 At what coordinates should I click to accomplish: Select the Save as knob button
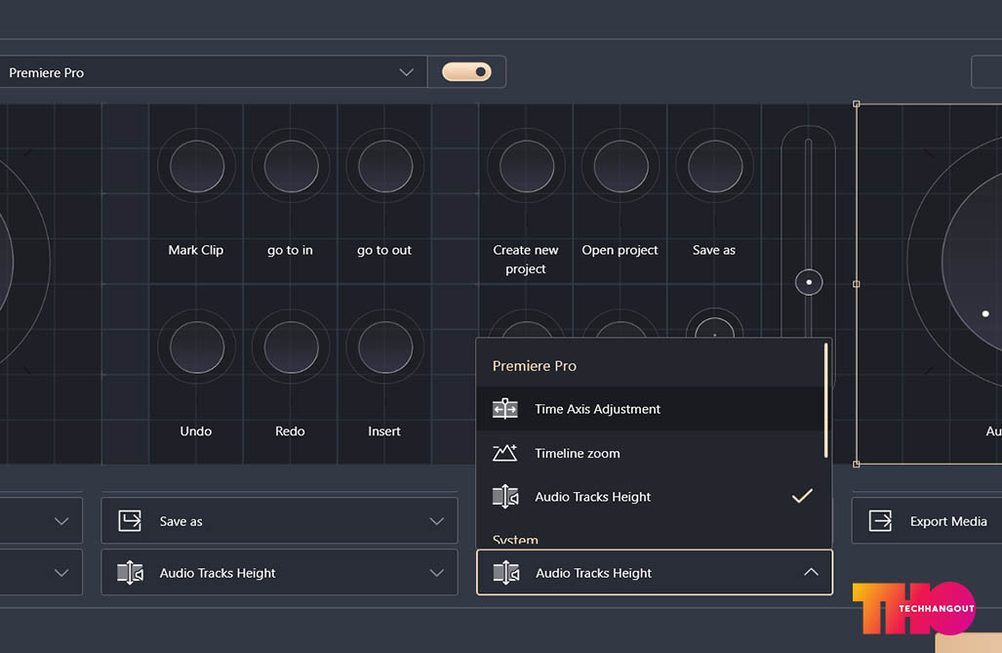pyautogui.click(x=715, y=166)
